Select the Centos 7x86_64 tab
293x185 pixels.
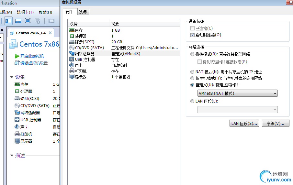31,33
